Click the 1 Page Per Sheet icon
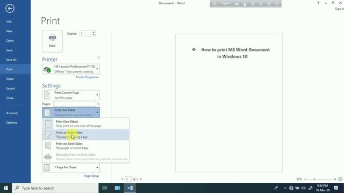The width and height of the screenshot is (344, 193). coord(47,168)
